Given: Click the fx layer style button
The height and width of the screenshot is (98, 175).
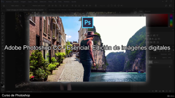Looking at the screenshot, I should tap(153, 91).
